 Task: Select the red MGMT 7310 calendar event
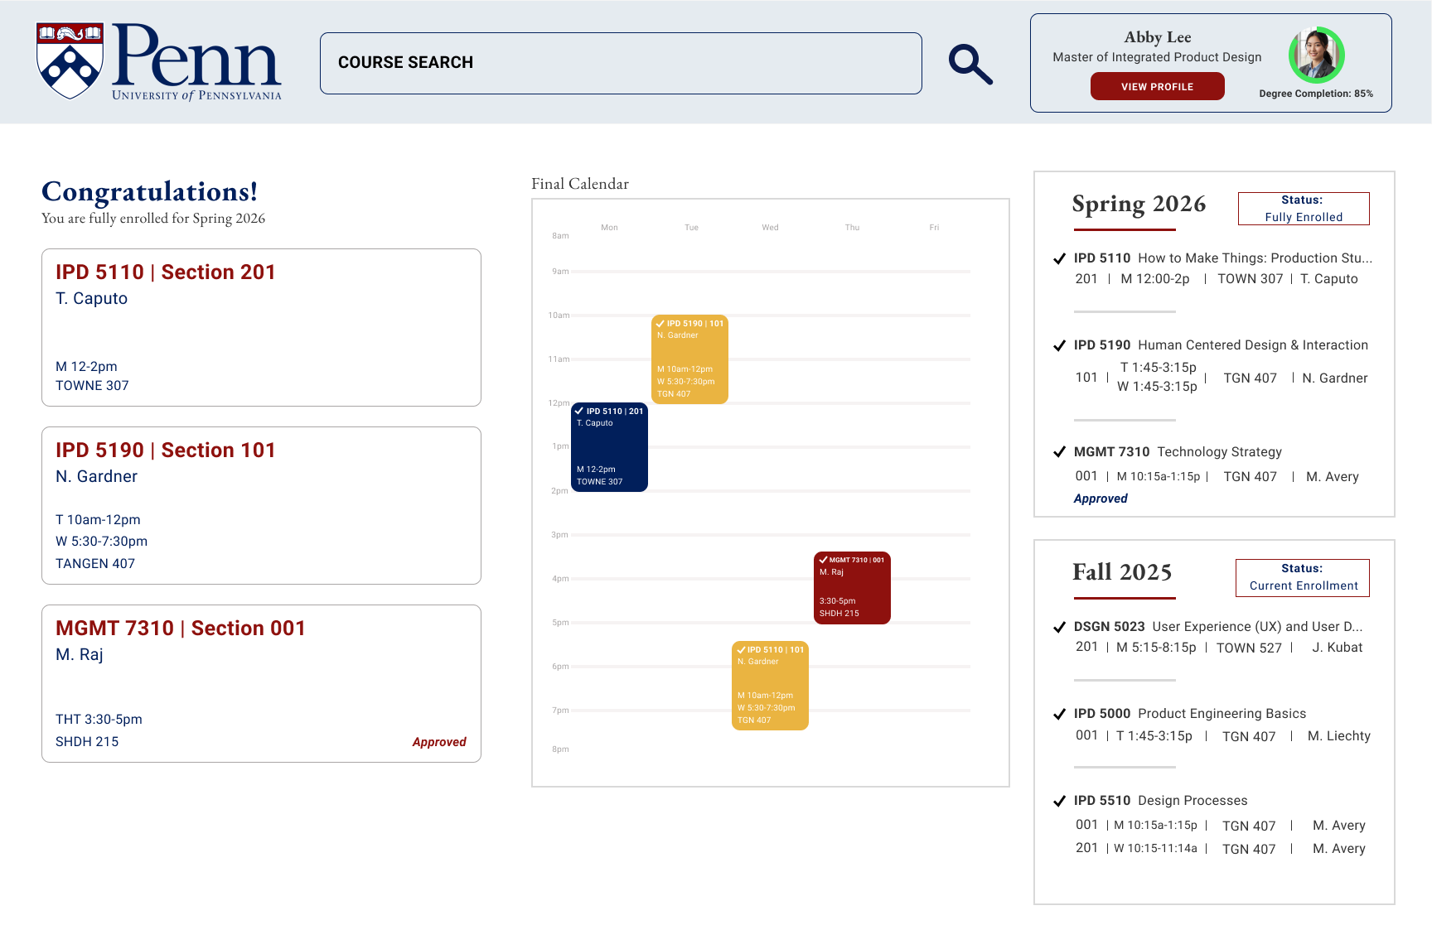point(852,588)
